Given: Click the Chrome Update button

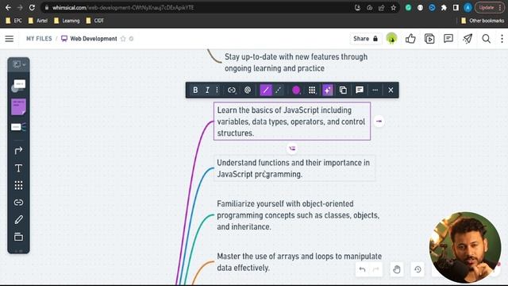Looking at the screenshot, I should coord(490,7).
